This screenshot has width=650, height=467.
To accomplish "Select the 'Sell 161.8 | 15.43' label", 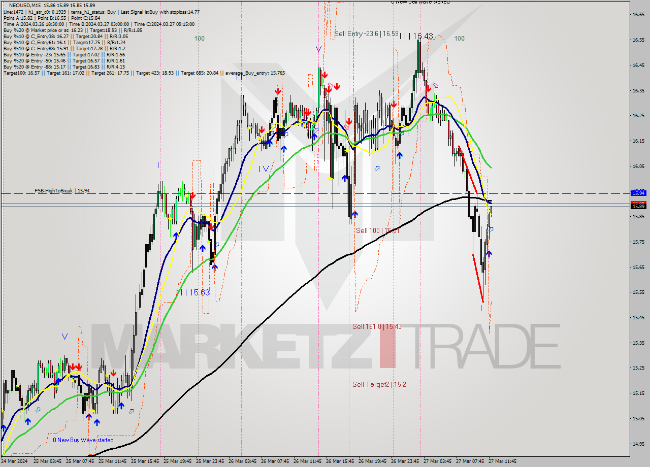I will pos(377,326).
